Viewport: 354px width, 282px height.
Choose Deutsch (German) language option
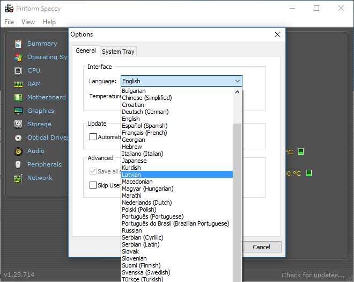click(177, 112)
